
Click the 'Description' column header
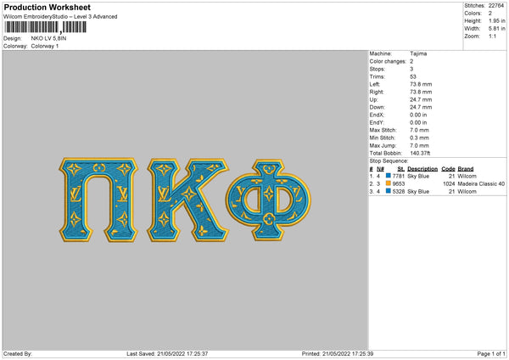(422, 169)
